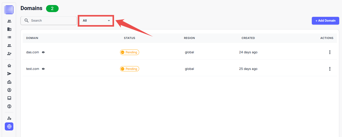Viewport: 342px width, 137px height.
Task: Click the globe domains icon in sidebar
Action: [x=9, y=126]
